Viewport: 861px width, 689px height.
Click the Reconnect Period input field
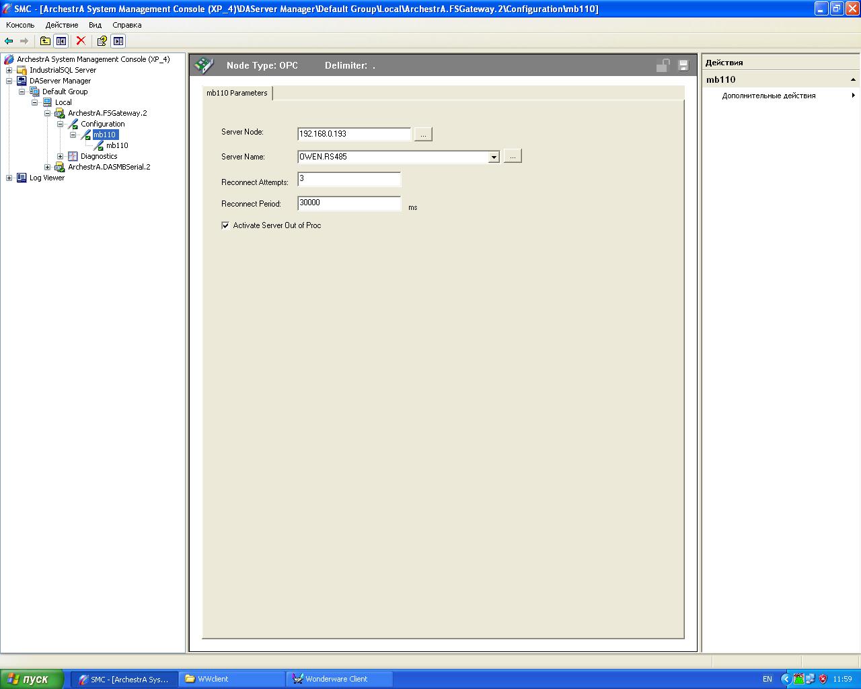[x=349, y=203]
